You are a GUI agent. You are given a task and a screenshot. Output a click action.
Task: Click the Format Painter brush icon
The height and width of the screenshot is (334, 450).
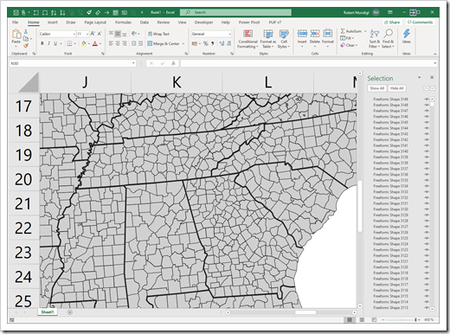point(26,45)
